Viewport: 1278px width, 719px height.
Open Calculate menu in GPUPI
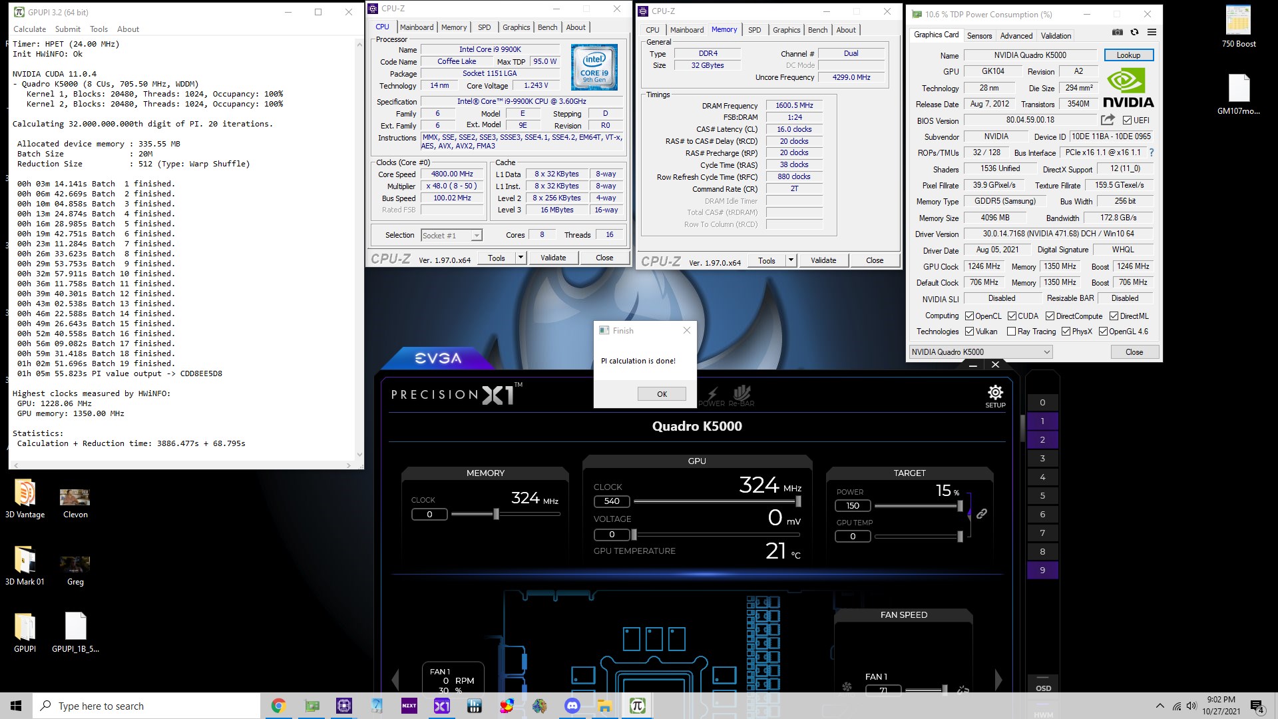(x=30, y=29)
